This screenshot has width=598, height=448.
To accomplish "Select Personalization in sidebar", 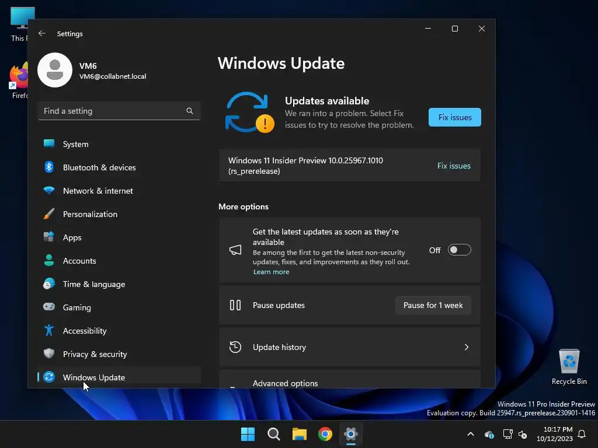I will pos(119,213).
